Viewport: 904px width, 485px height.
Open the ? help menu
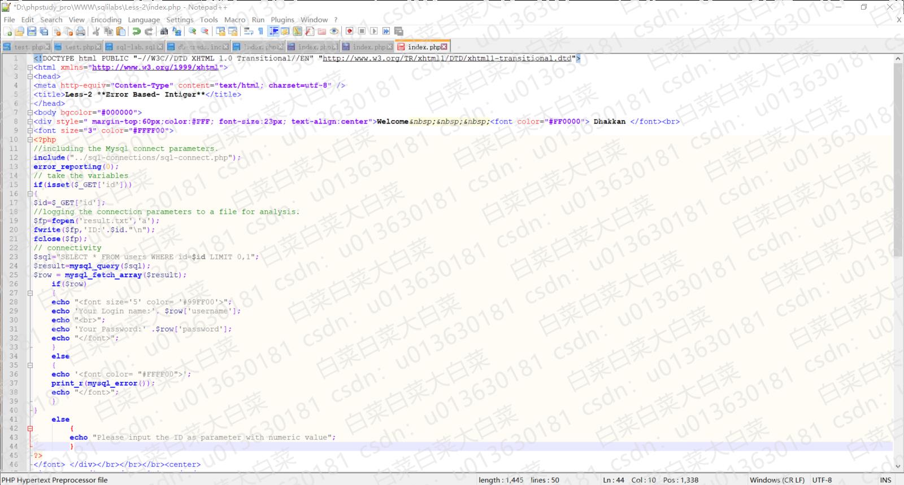coord(336,20)
